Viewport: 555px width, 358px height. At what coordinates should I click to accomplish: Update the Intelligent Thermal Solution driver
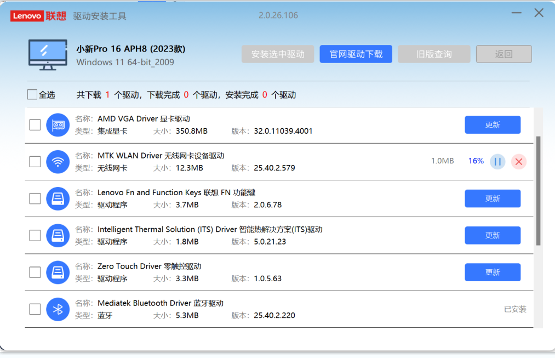[493, 236]
